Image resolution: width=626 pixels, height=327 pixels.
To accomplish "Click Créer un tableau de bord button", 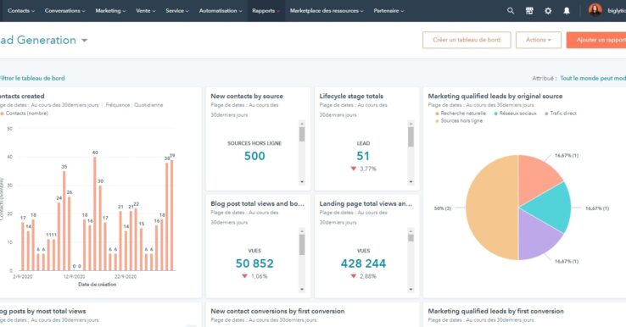I will (x=467, y=40).
